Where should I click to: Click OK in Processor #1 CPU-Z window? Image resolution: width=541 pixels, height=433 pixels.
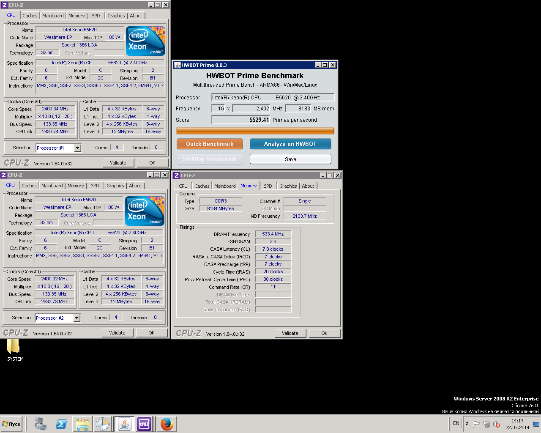tap(153, 163)
